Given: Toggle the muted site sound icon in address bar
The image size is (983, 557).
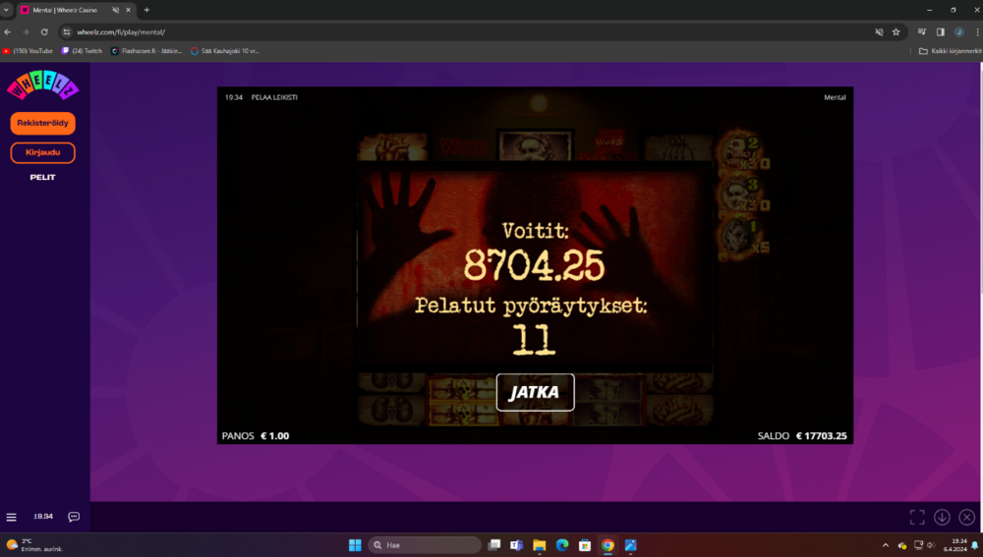Looking at the screenshot, I should coord(879,32).
